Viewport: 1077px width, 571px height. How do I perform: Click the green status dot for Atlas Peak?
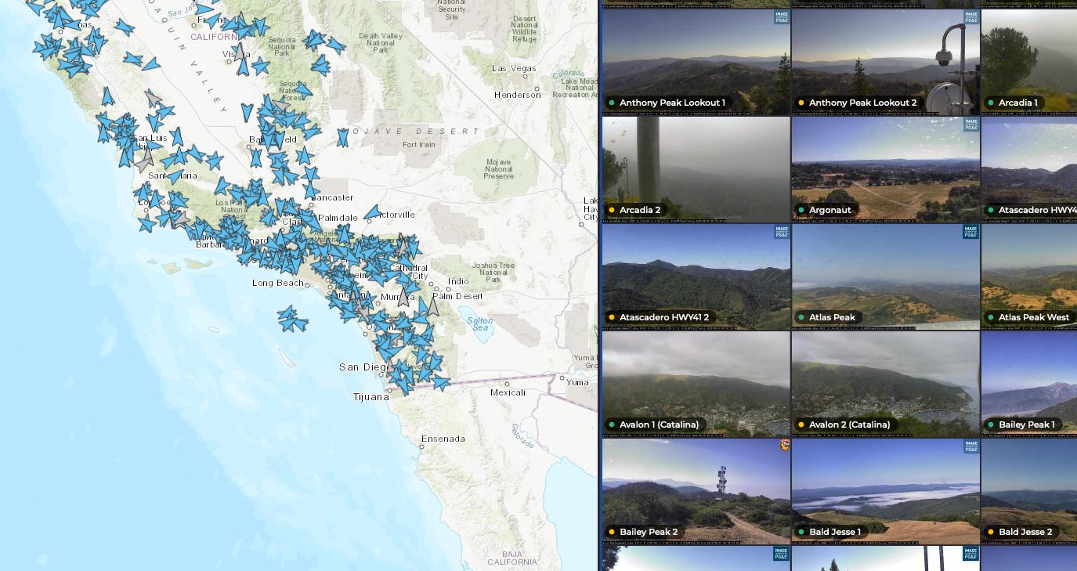(801, 317)
